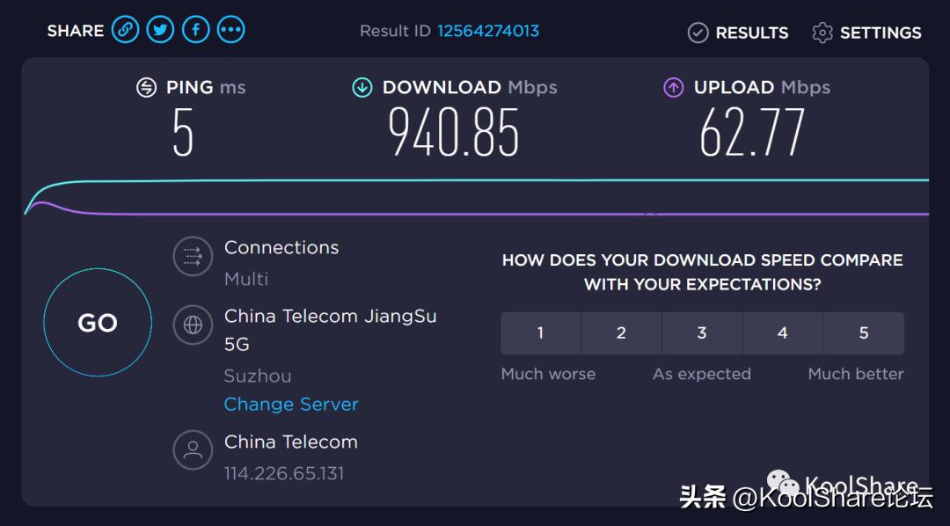Viewport: 950px width, 526px height.
Task: Share result on Twitter
Action: coord(160,29)
